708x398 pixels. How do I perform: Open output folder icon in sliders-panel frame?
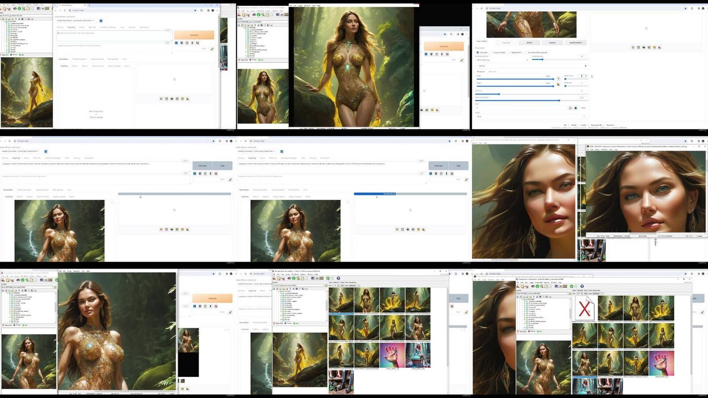tap(633, 47)
